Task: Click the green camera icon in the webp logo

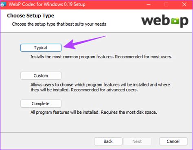Action: [175, 21]
